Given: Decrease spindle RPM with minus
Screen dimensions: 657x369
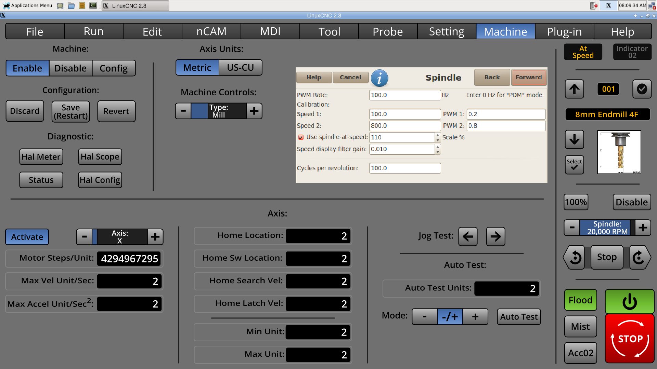Looking at the screenshot, I should point(572,228).
